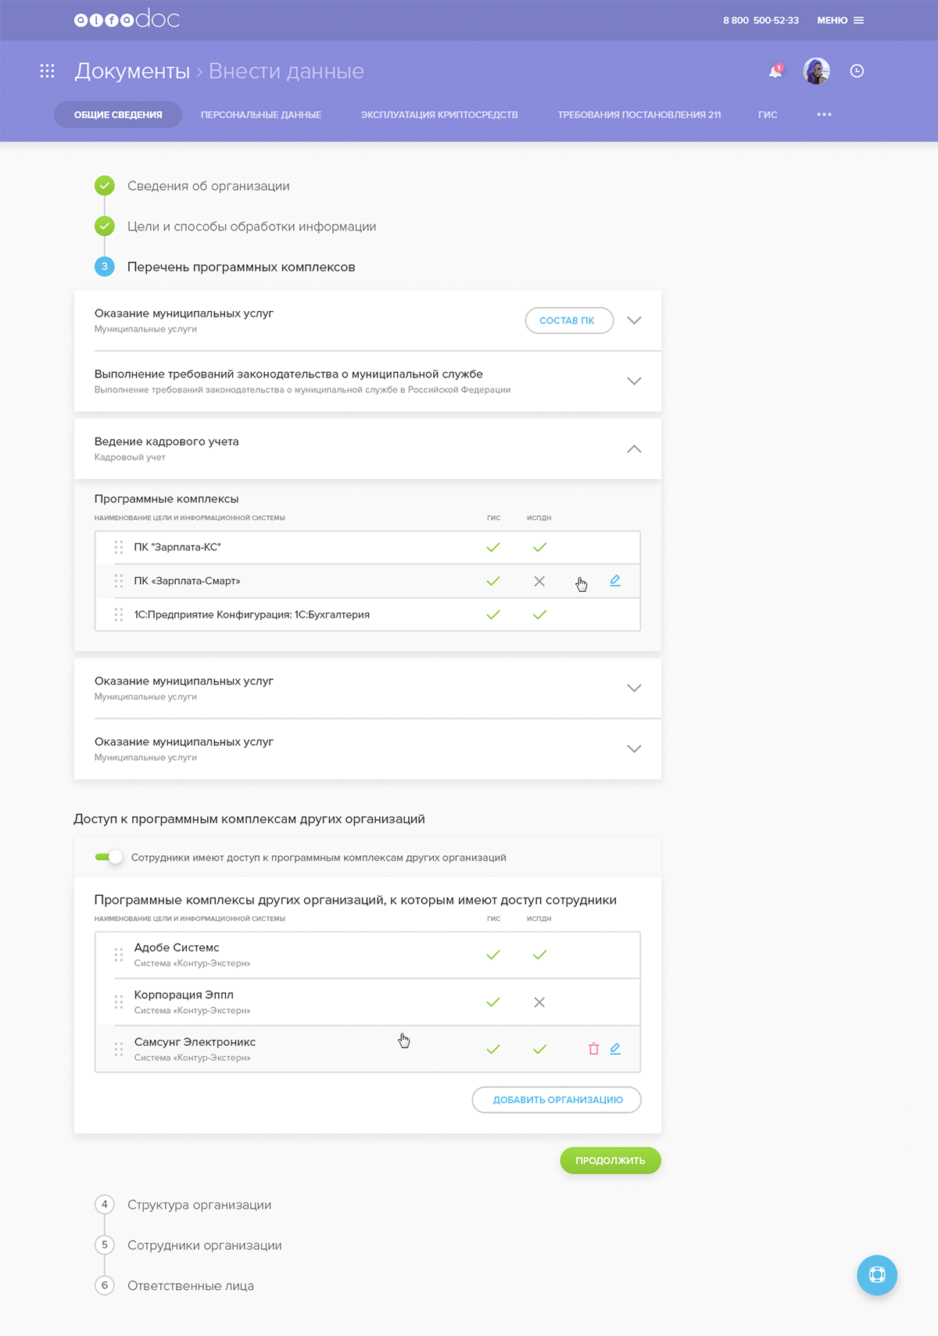Viewport: 938px width, 1336px height.
Task: Go to step 4 Структура организации
Action: pos(199,1205)
